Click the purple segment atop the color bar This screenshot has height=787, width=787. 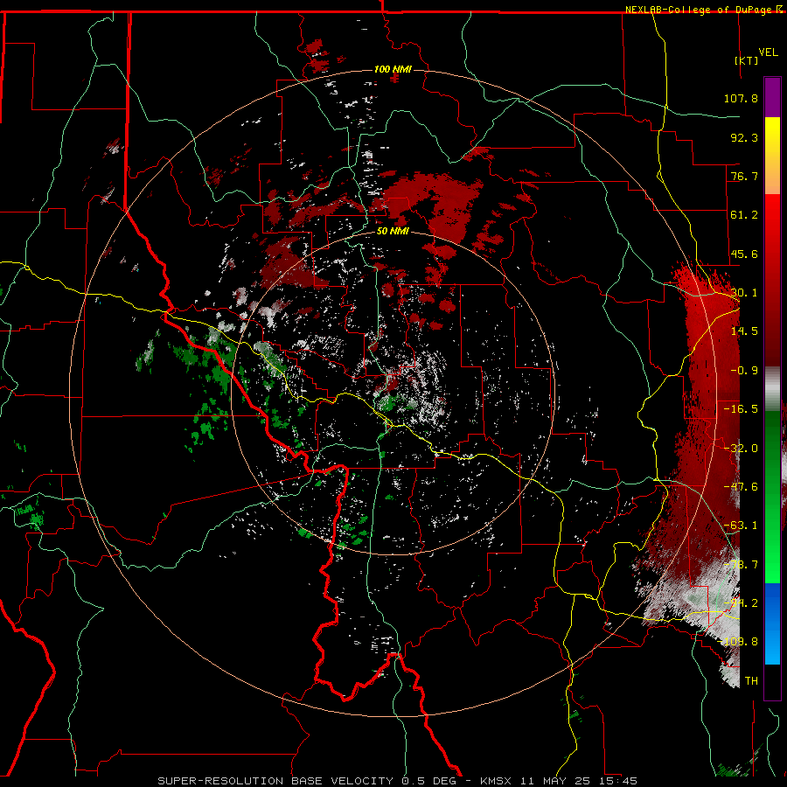pos(772,97)
